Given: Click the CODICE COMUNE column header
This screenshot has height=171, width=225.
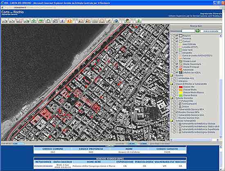Looking at the screenshot, I should tap(53, 149).
